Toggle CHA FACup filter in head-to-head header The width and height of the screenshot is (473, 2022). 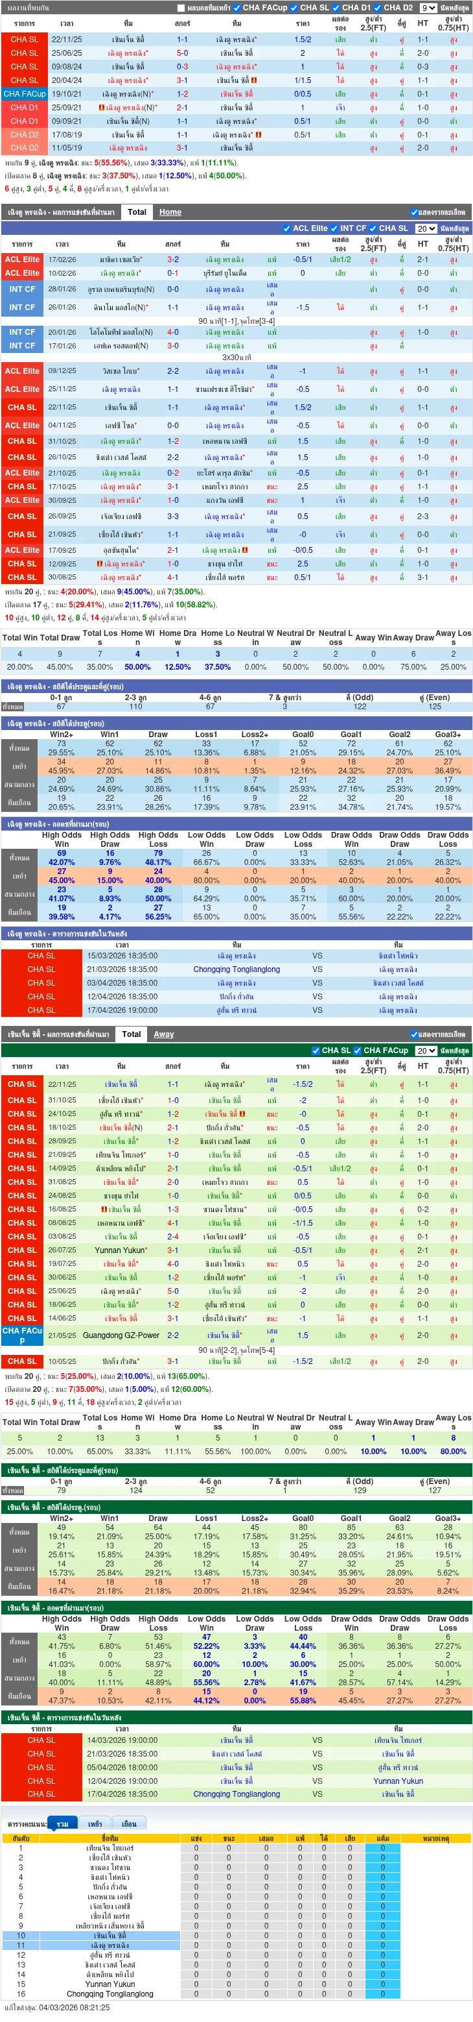coord(238,8)
